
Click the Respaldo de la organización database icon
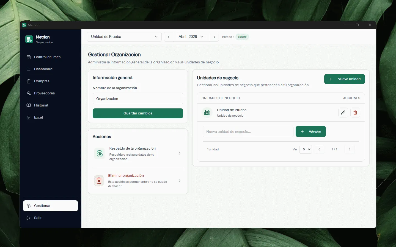pos(99,153)
